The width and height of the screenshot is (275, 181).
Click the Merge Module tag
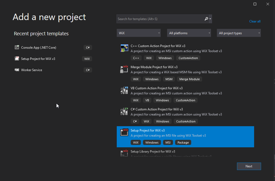(189, 79)
